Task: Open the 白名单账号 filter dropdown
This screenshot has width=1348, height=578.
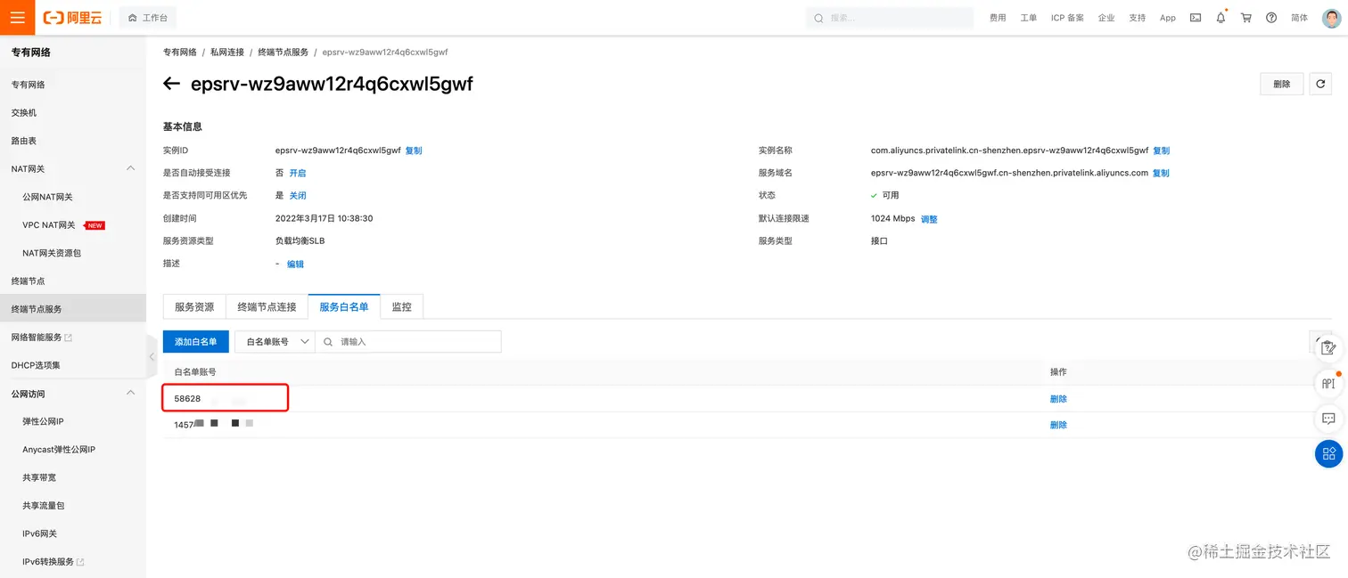Action: click(274, 341)
